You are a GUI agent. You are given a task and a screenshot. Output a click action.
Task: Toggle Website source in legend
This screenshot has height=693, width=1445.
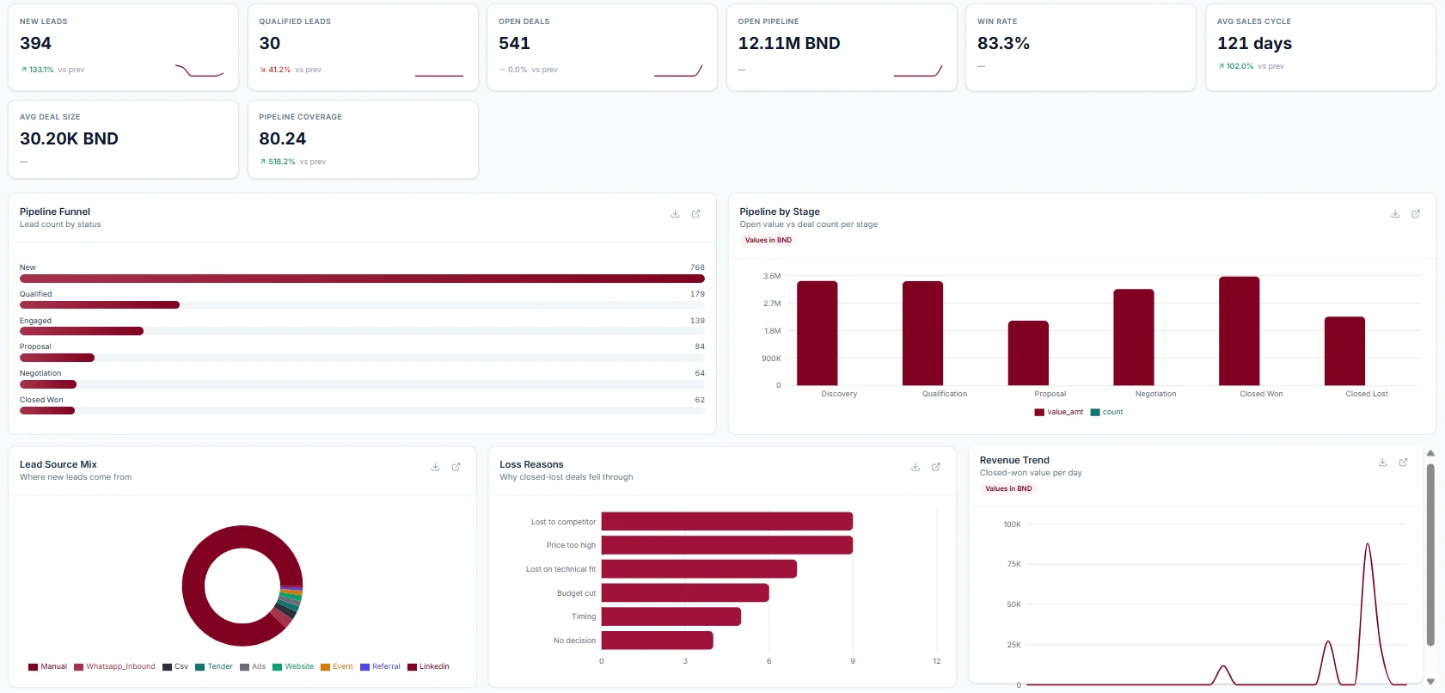coord(293,666)
